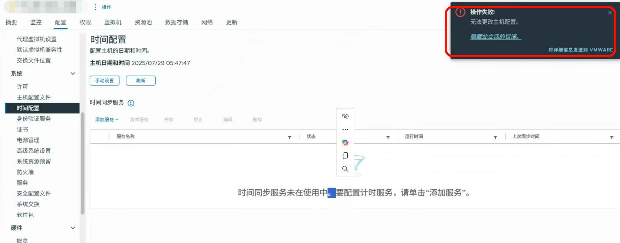Screen dimensions: 620x243
Task: Click the 删除 toolbar button
Action: tap(257, 120)
